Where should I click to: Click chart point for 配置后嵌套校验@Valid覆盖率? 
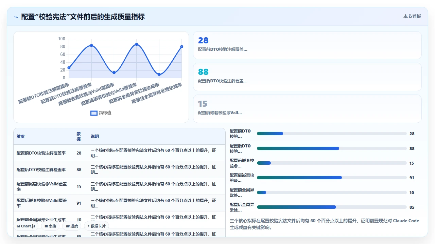[137, 44]
